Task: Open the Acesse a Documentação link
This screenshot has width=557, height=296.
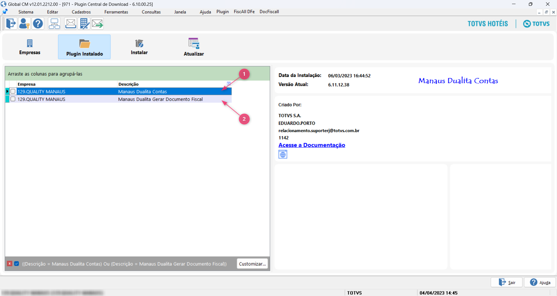Action: [312, 145]
